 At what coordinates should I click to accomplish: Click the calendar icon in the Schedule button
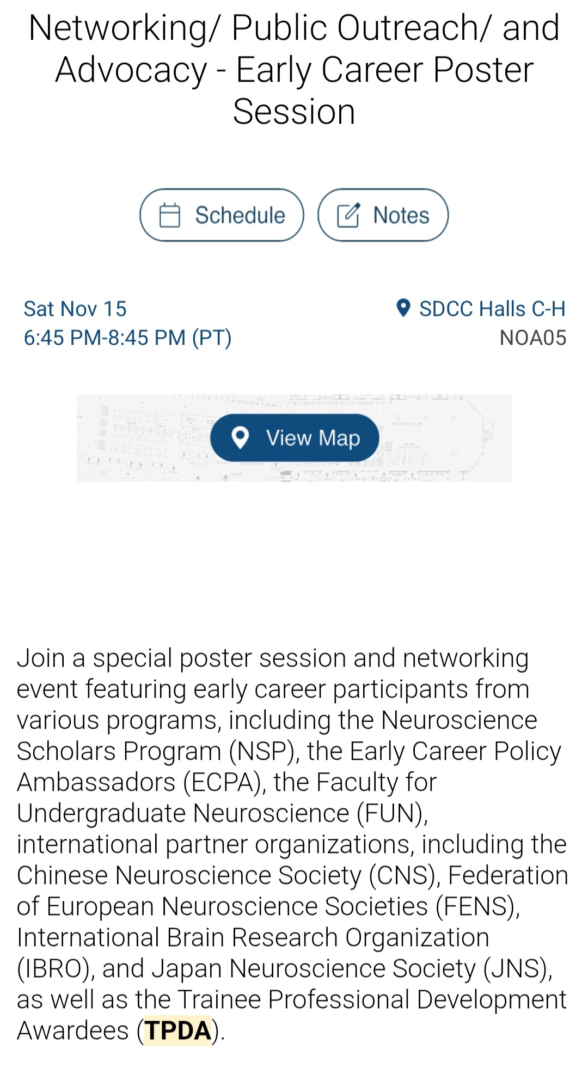(x=169, y=215)
